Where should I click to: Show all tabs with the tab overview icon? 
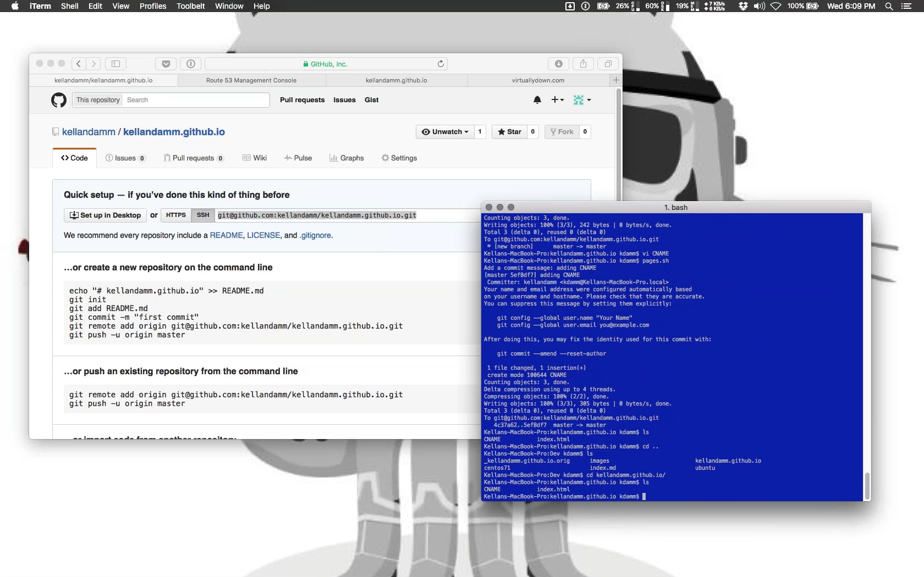point(607,64)
